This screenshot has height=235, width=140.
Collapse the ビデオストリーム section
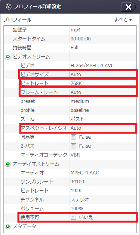point(8,57)
